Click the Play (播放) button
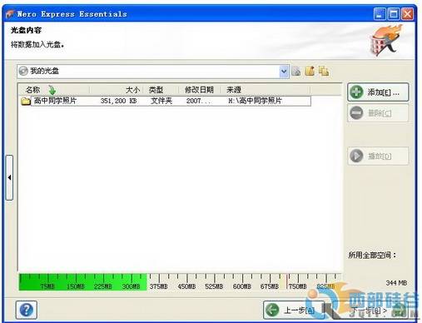This screenshot has width=422, height=323. pyautogui.click(x=378, y=156)
